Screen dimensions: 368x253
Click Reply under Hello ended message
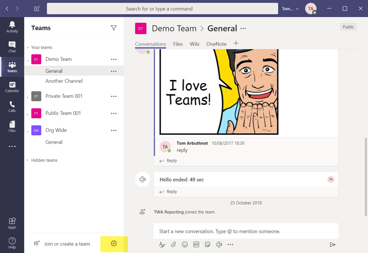point(168,192)
